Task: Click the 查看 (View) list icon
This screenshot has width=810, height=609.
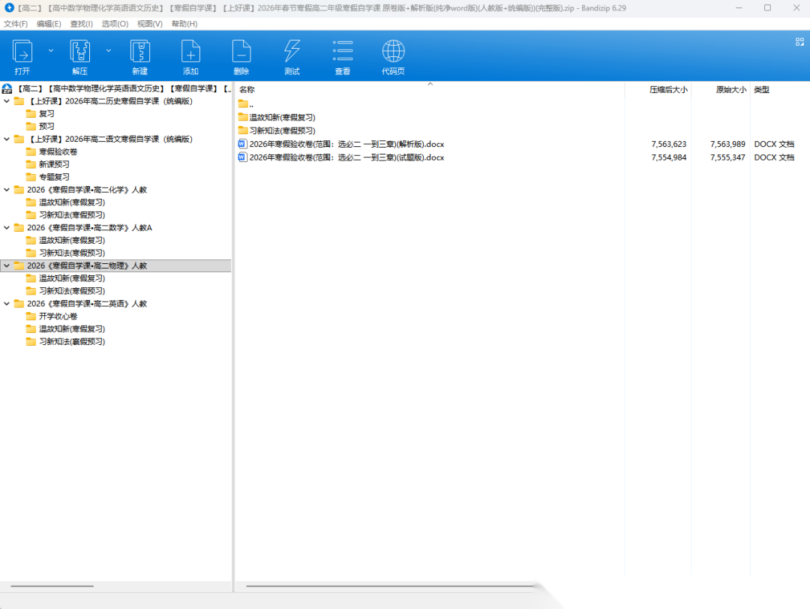Action: point(343,52)
